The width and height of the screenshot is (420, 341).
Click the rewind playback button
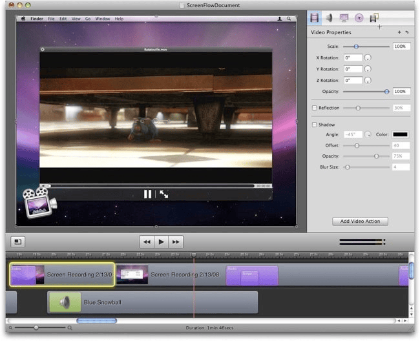(147, 242)
